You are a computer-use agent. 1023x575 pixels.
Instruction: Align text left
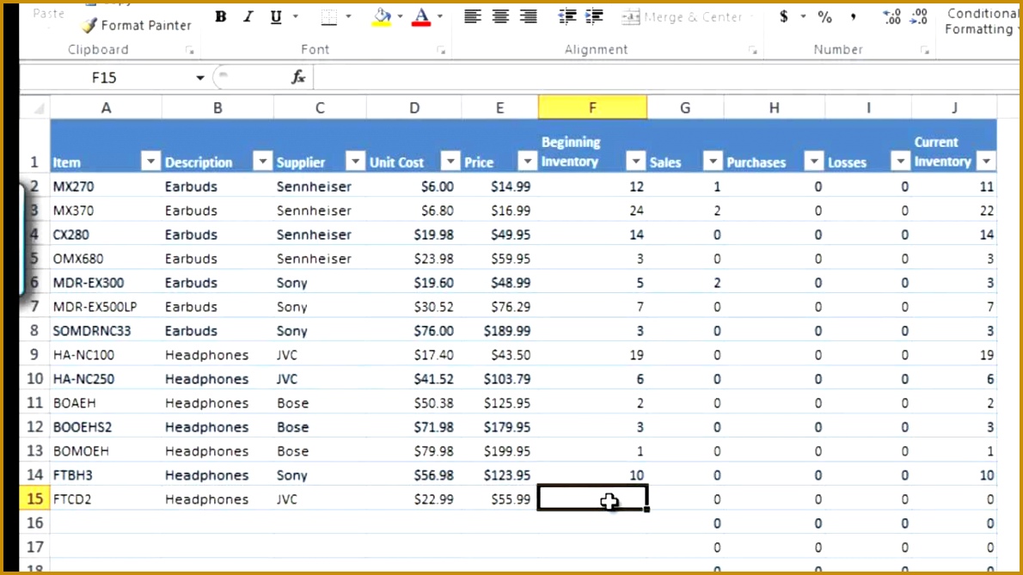(x=472, y=17)
